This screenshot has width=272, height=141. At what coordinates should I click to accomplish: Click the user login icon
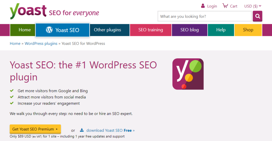pyautogui.click(x=203, y=6)
